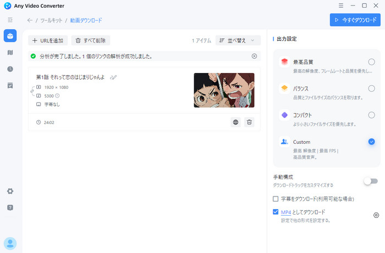Click 今すぐダウンロード button

tap(355, 20)
